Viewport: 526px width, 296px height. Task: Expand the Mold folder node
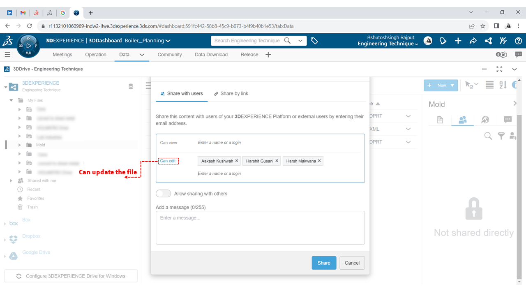(x=20, y=145)
